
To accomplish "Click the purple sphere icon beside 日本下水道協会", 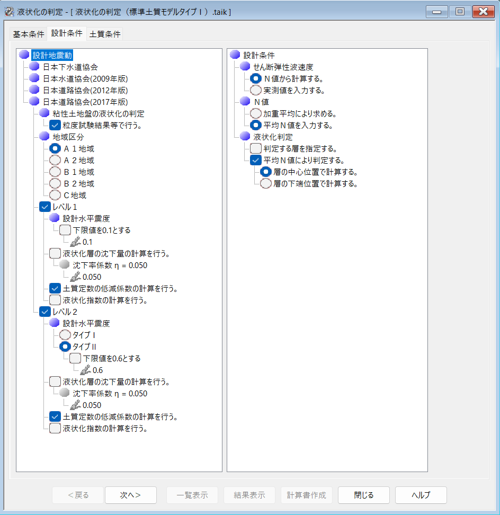I will pyautogui.click(x=34, y=67).
